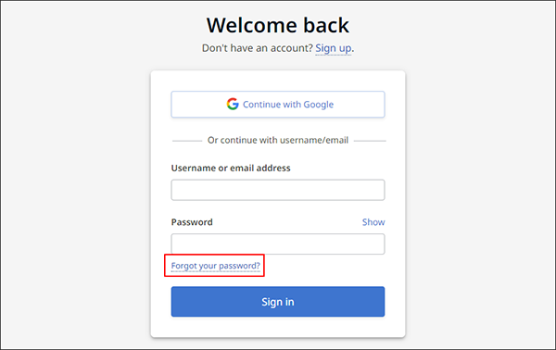
Task: Submit with the blue Sign in button
Action: pyautogui.click(x=278, y=302)
